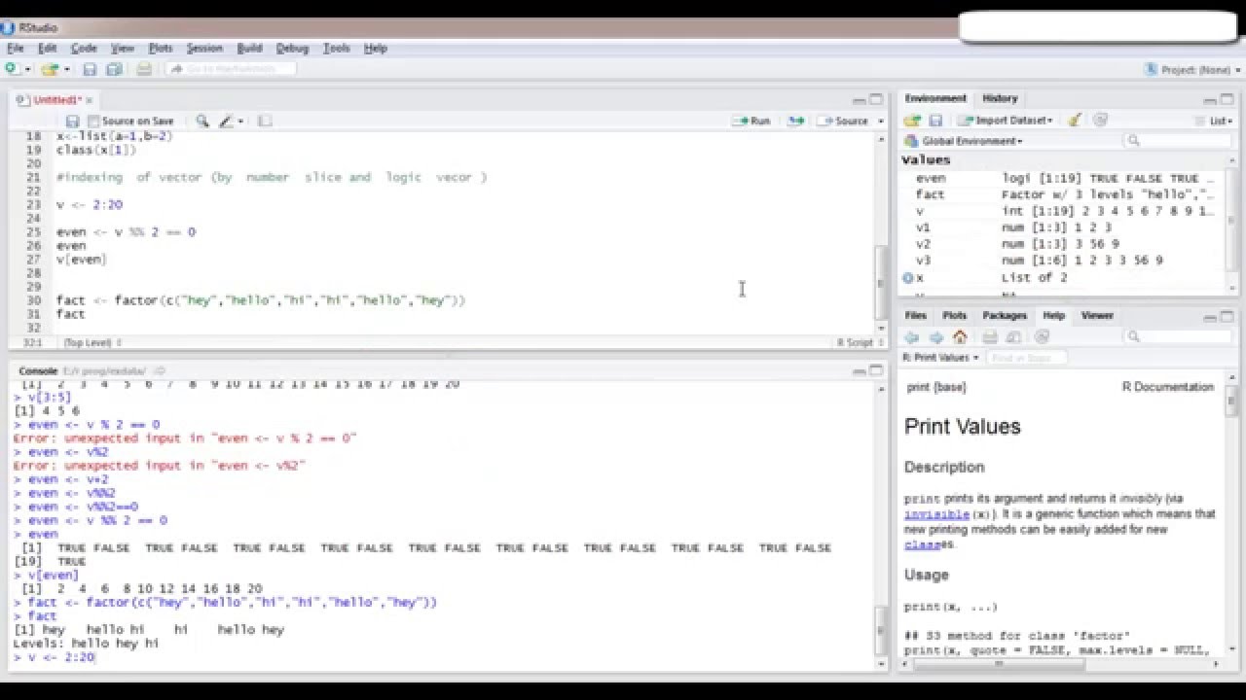Minimize the Console pane

tap(860, 371)
